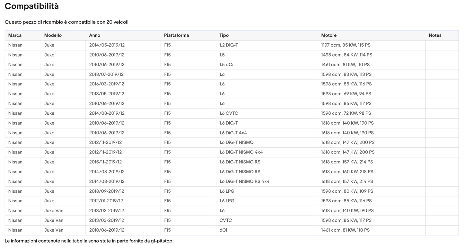Click the 2015/11-2019/12 year cell
Viewport: 464px width, 247px height.
(x=106, y=162)
